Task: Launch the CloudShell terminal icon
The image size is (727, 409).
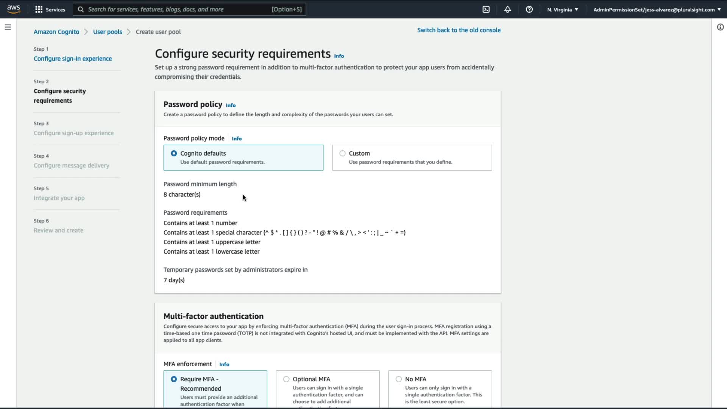Action: click(486, 9)
